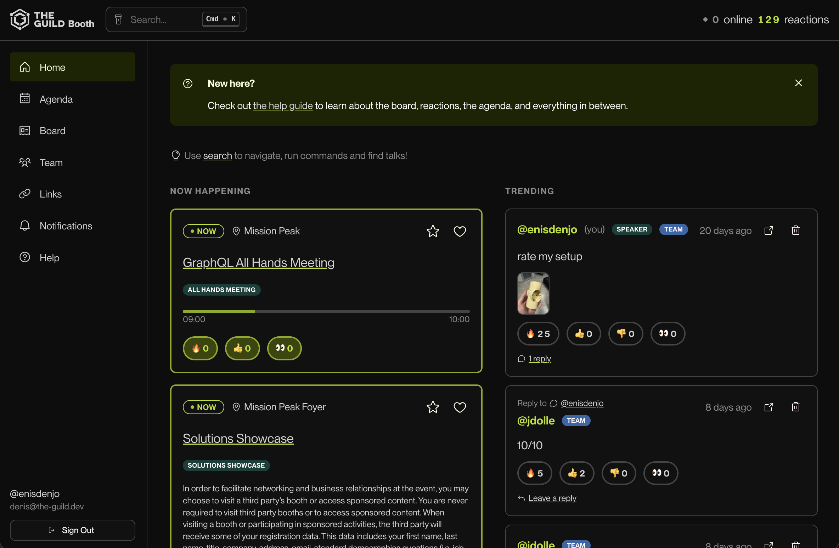Open the Agenda sidebar item
839x548 pixels.
click(x=73, y=99)
